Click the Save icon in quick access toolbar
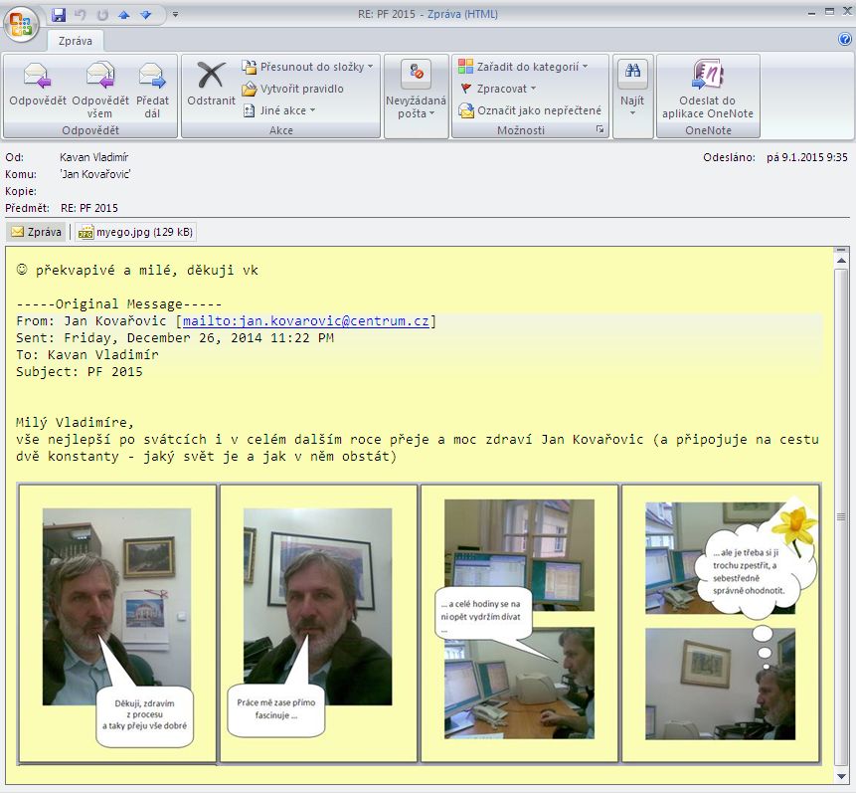Image resolution: width=856 pixels, height=793 pixels. pyautogui.click(x=59, y=14)
